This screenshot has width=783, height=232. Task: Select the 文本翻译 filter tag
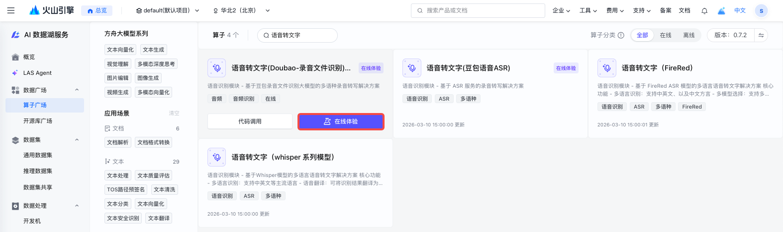159,218
